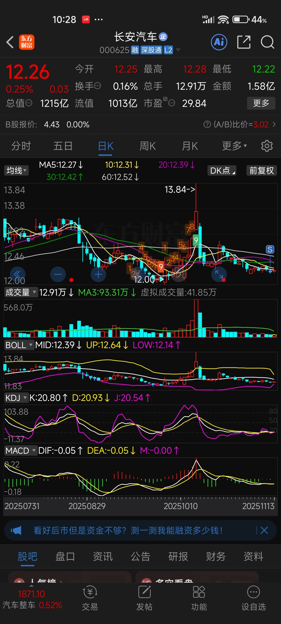Tap the 深股通 tag
This screenshot has width=281, height=624.
coord(151,50)
